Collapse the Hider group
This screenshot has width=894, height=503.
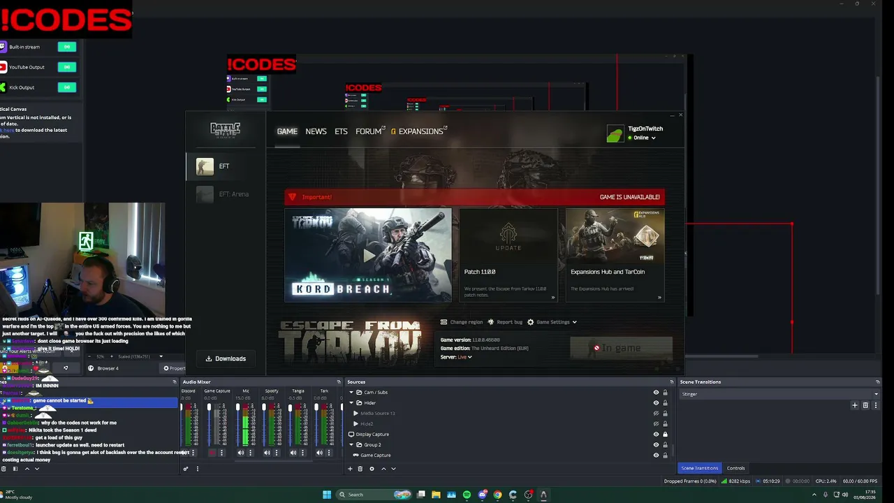tap(351, 403)
